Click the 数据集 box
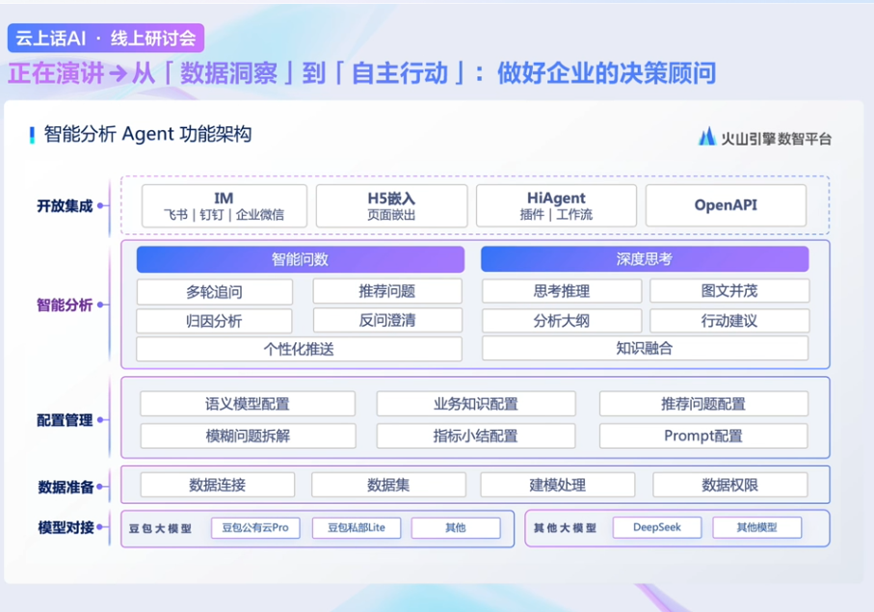 (x=388, y=485)
